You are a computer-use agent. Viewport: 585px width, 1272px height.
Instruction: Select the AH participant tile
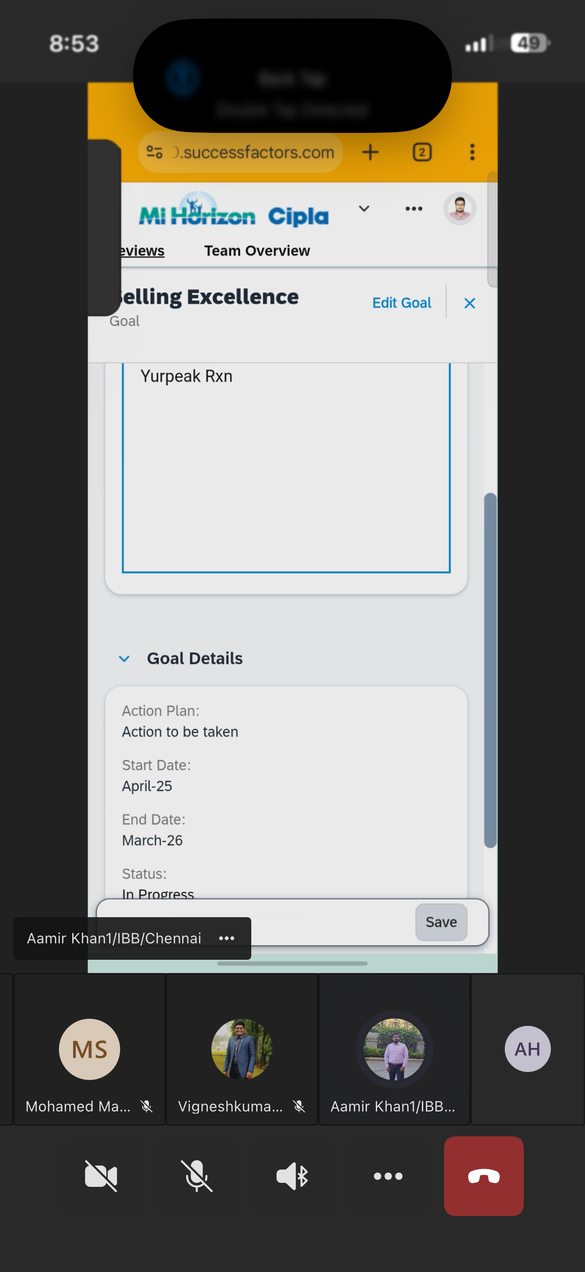(527, 1049)
